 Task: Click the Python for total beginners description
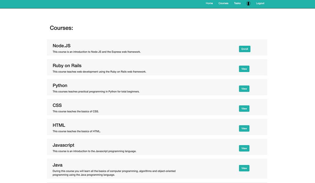tap(96, 91)
